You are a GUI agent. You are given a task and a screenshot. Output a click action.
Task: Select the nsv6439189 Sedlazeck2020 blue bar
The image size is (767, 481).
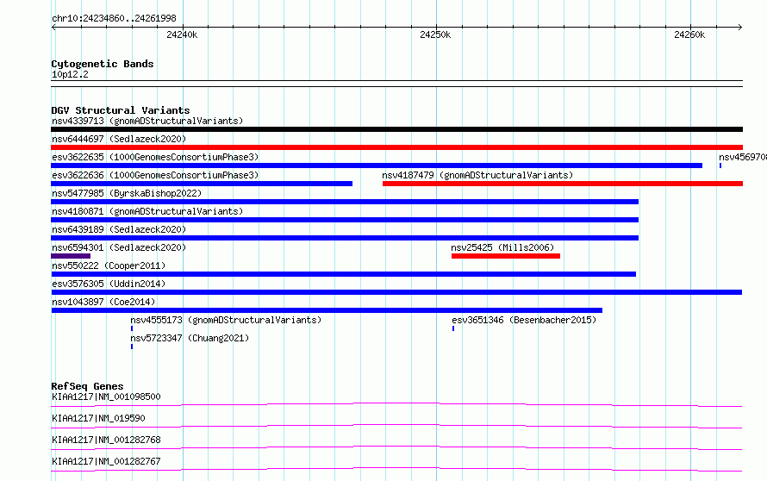(x=345, y=238)
